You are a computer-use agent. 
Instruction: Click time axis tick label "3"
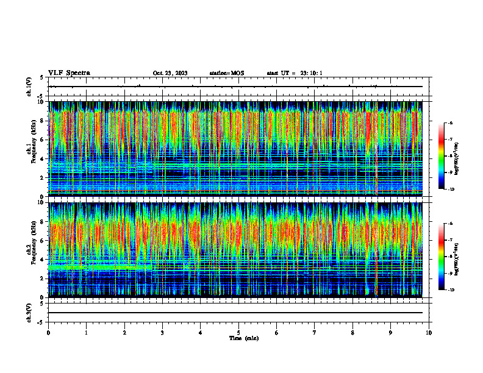(x=162, y=333)
